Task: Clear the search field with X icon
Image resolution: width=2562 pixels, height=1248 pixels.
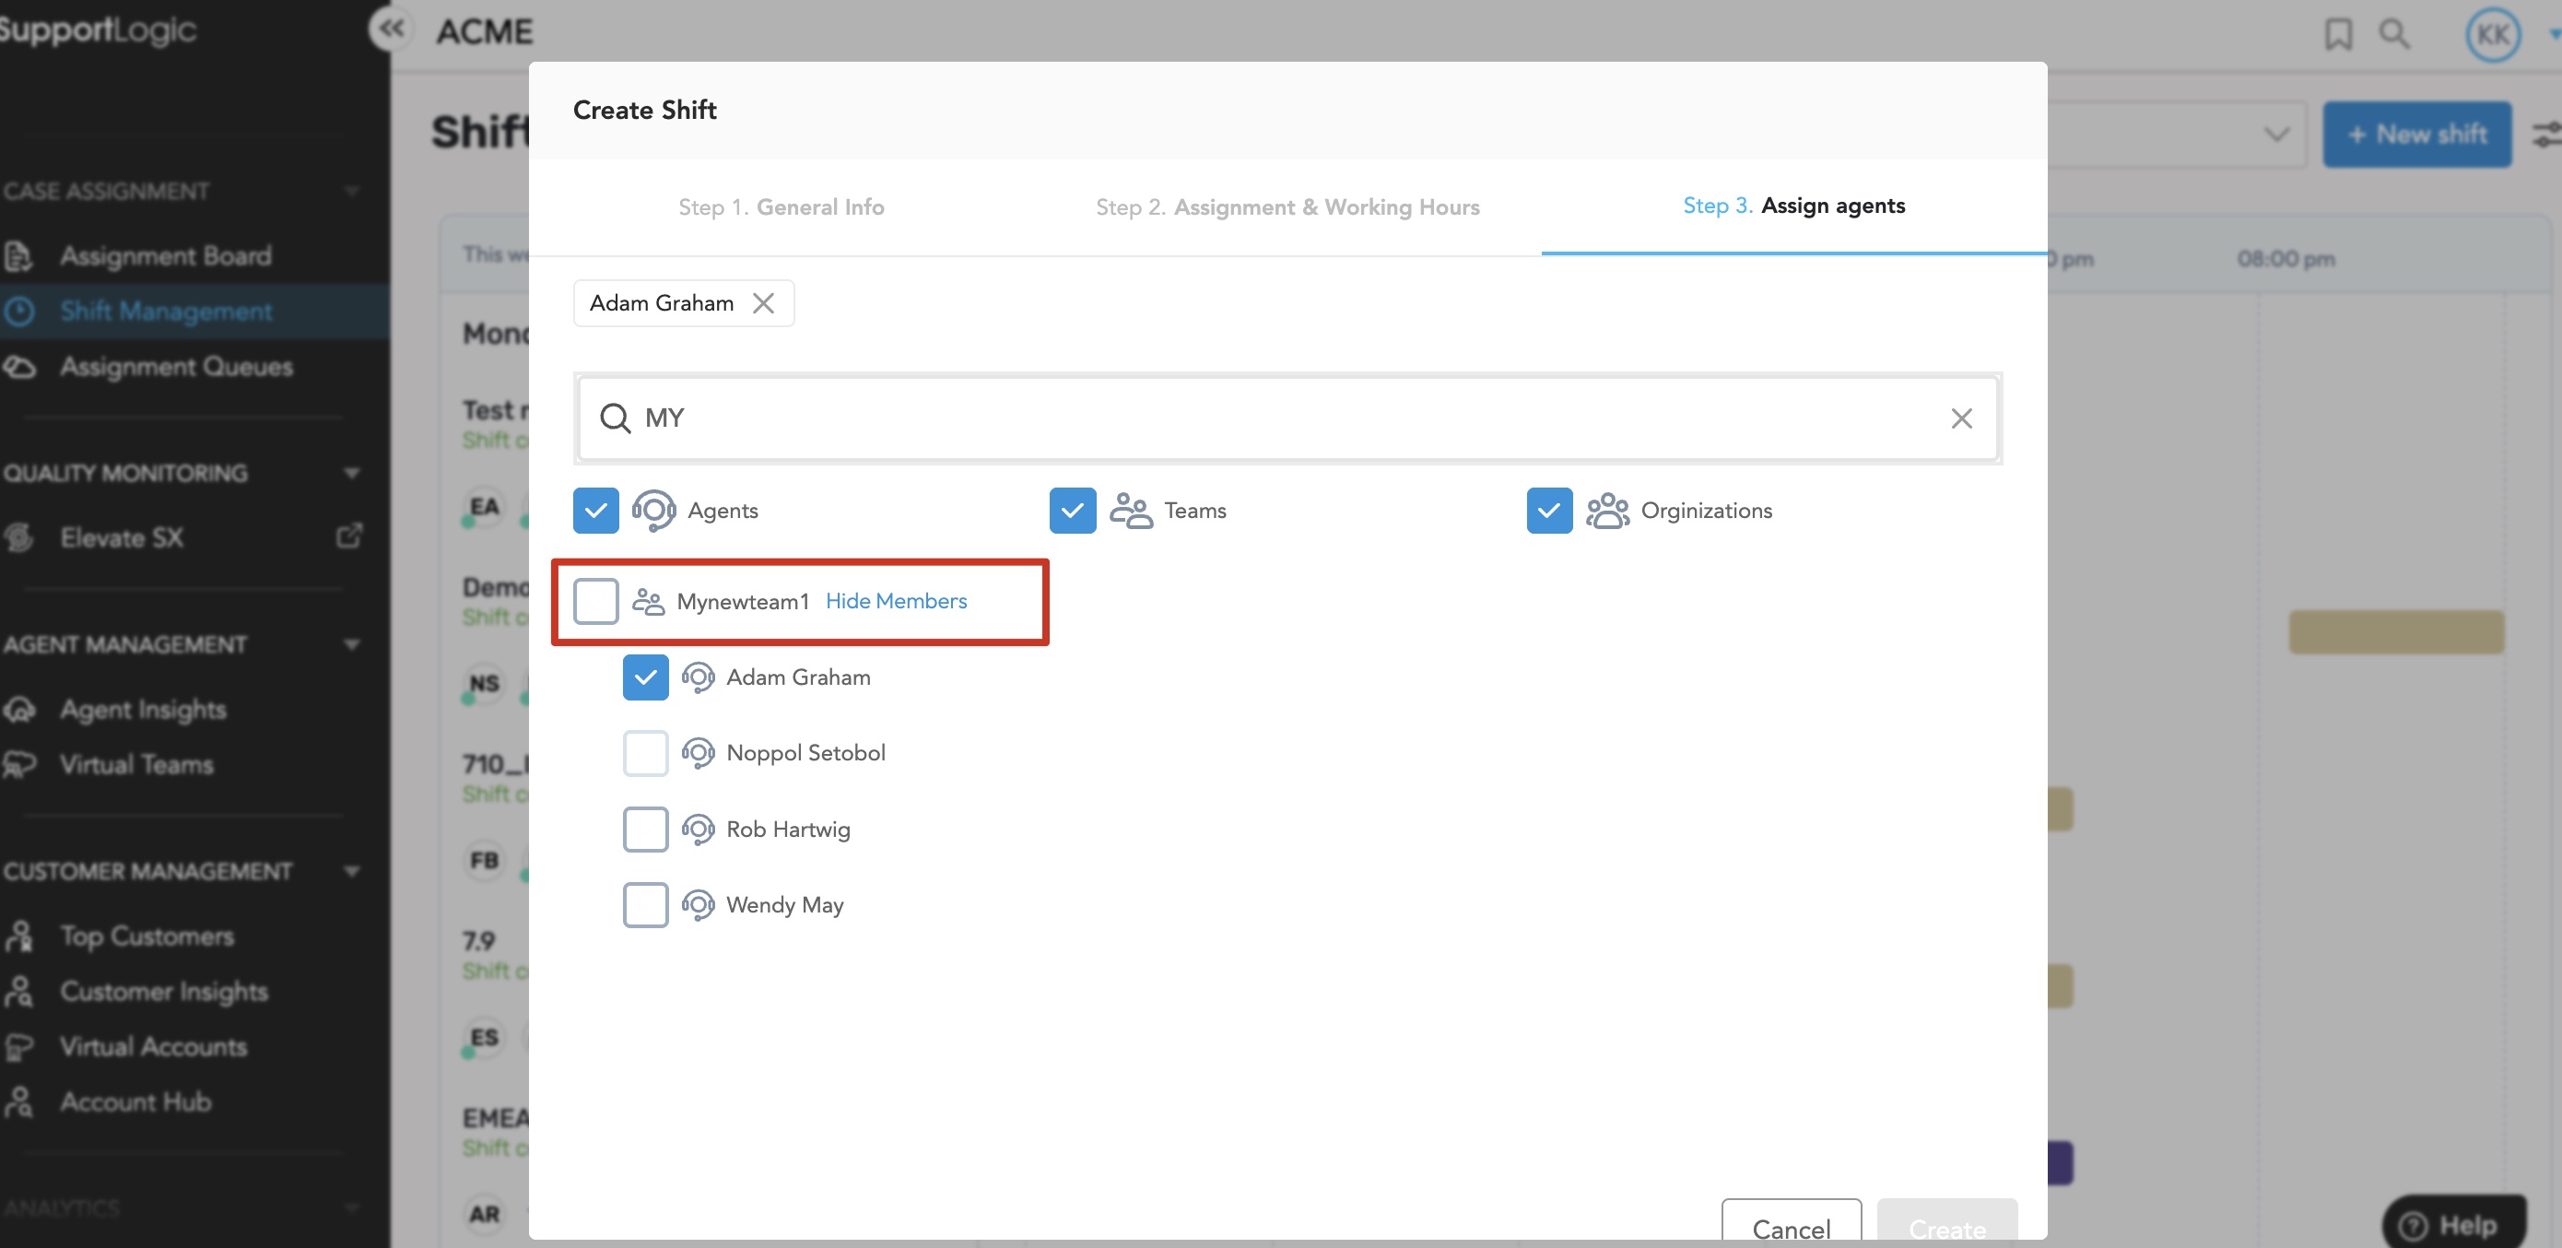Action: pos(1960,418)
